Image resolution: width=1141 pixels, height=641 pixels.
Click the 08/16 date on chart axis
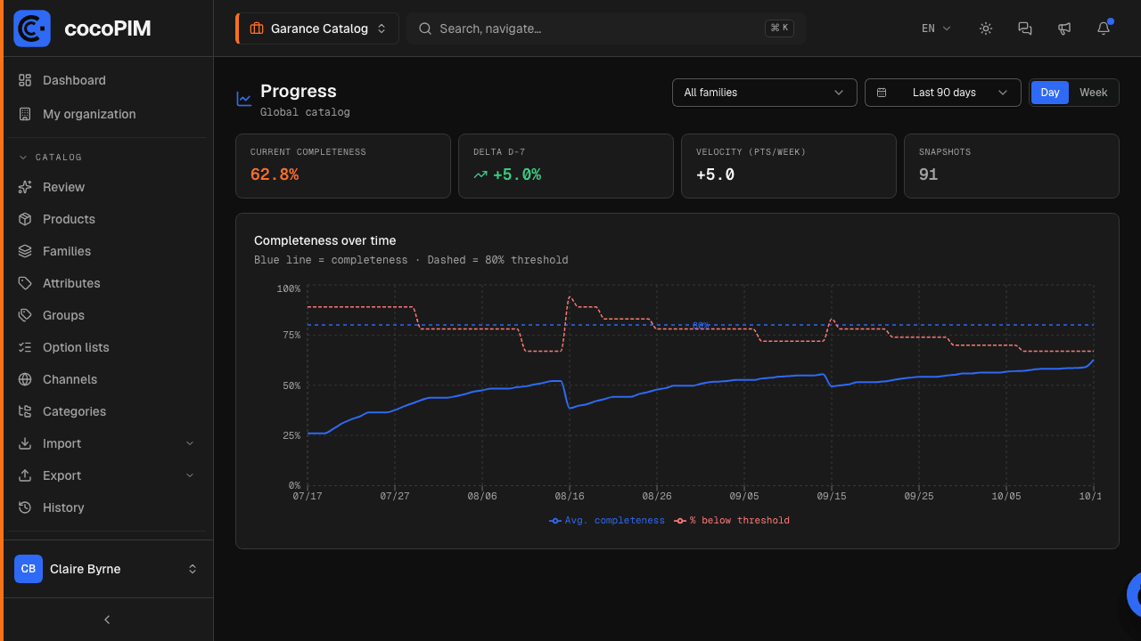click(x=570, y=496)
